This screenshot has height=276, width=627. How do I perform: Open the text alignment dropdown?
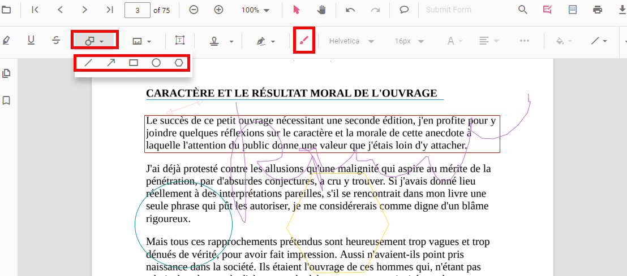489,41
